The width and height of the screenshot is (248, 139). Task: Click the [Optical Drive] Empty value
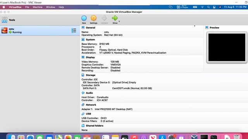124,82
